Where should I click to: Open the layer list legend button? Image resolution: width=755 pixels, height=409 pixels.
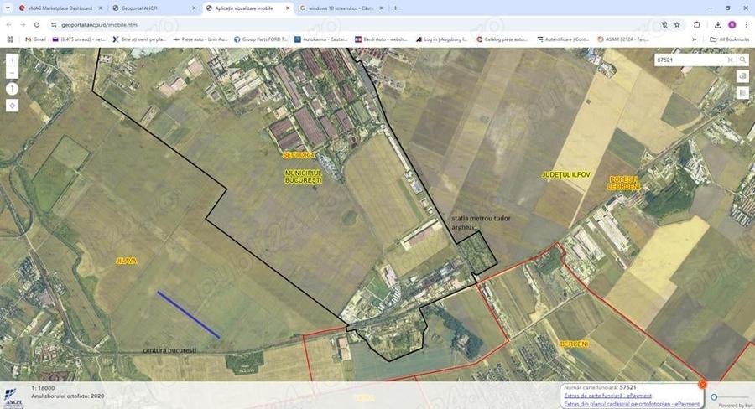click(742, 93)
